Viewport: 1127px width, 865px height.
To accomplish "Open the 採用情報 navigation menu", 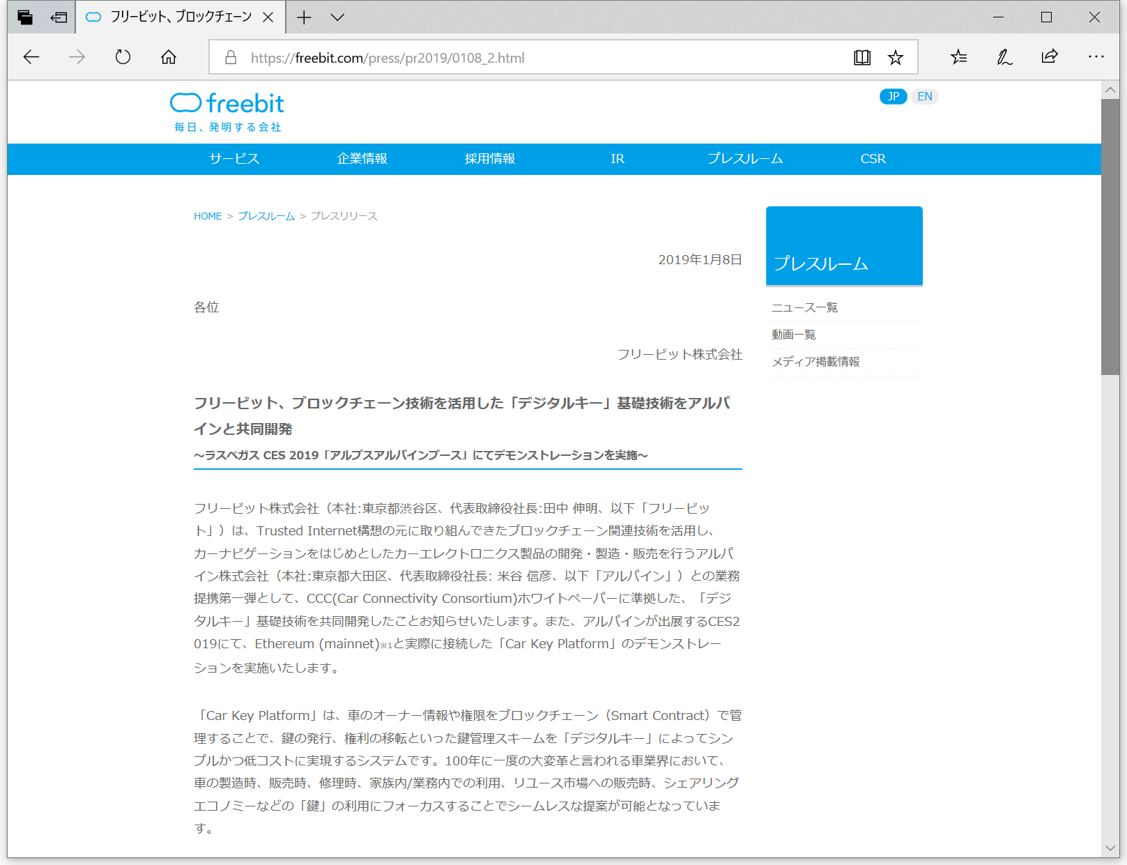I will tap(490, 159).
